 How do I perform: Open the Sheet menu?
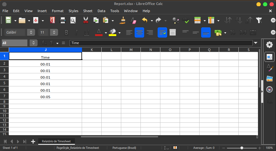point(88,11)
